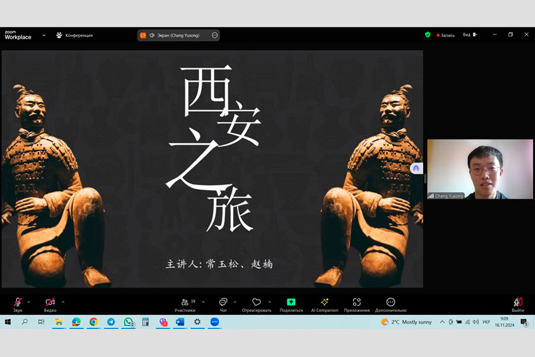The width and height of the screenshot is (535, 357).
Task: Open WhatsApp from the taskbar
Action: [128, 322]
